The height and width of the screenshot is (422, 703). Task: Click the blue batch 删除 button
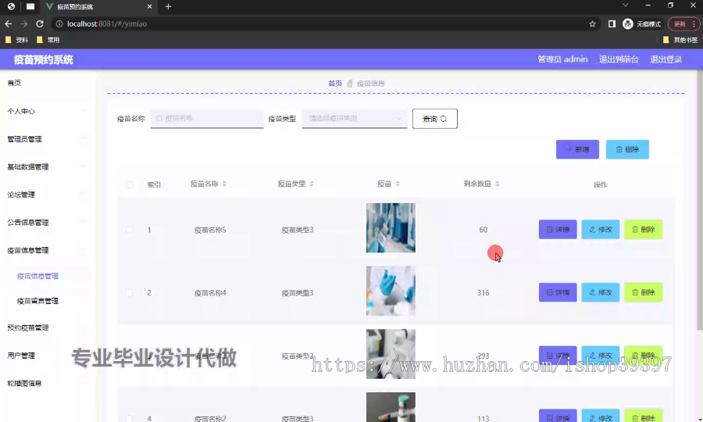627,149
